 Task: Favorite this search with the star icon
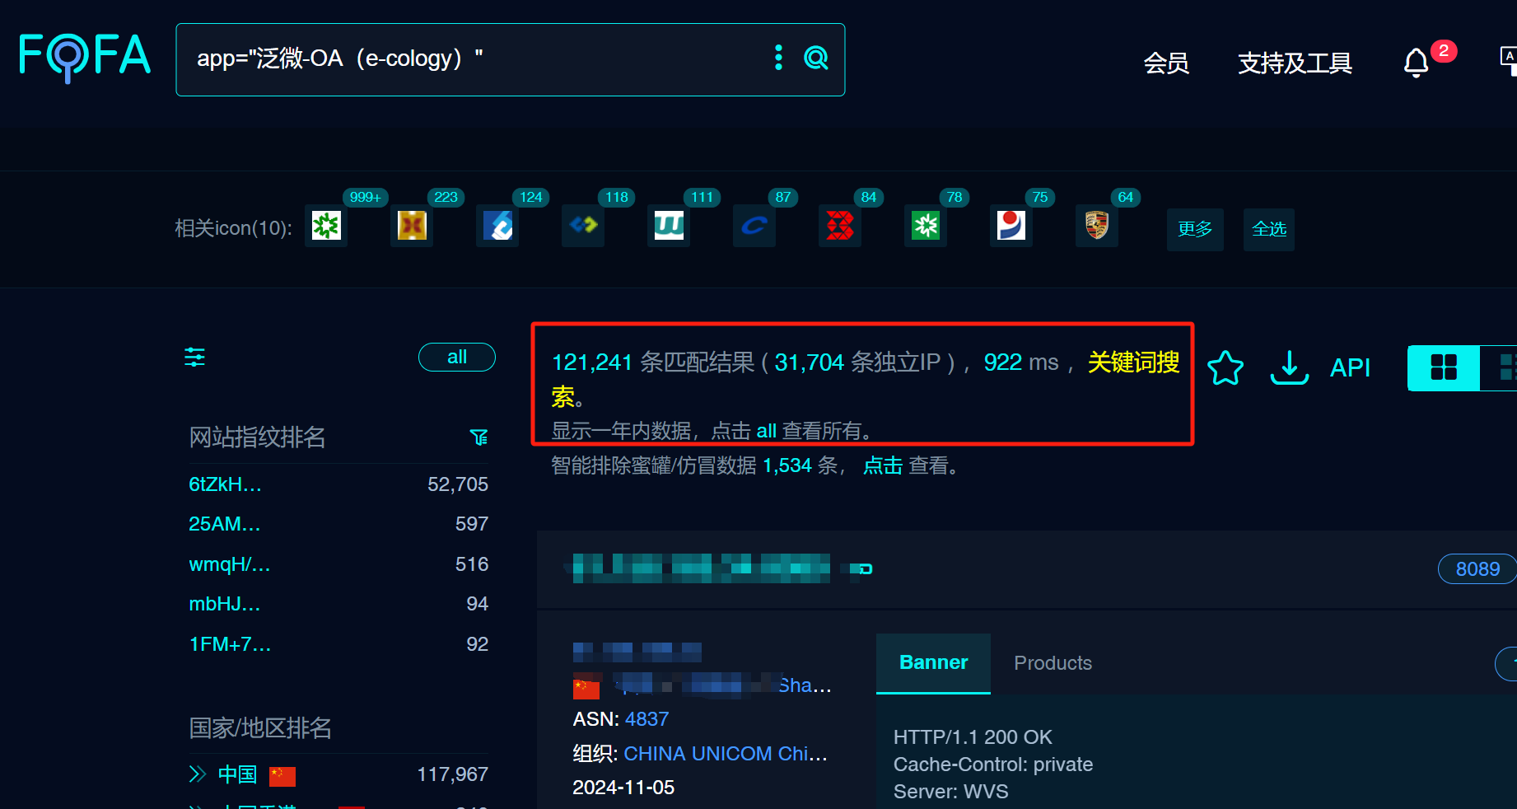(x=1225, y=367)
